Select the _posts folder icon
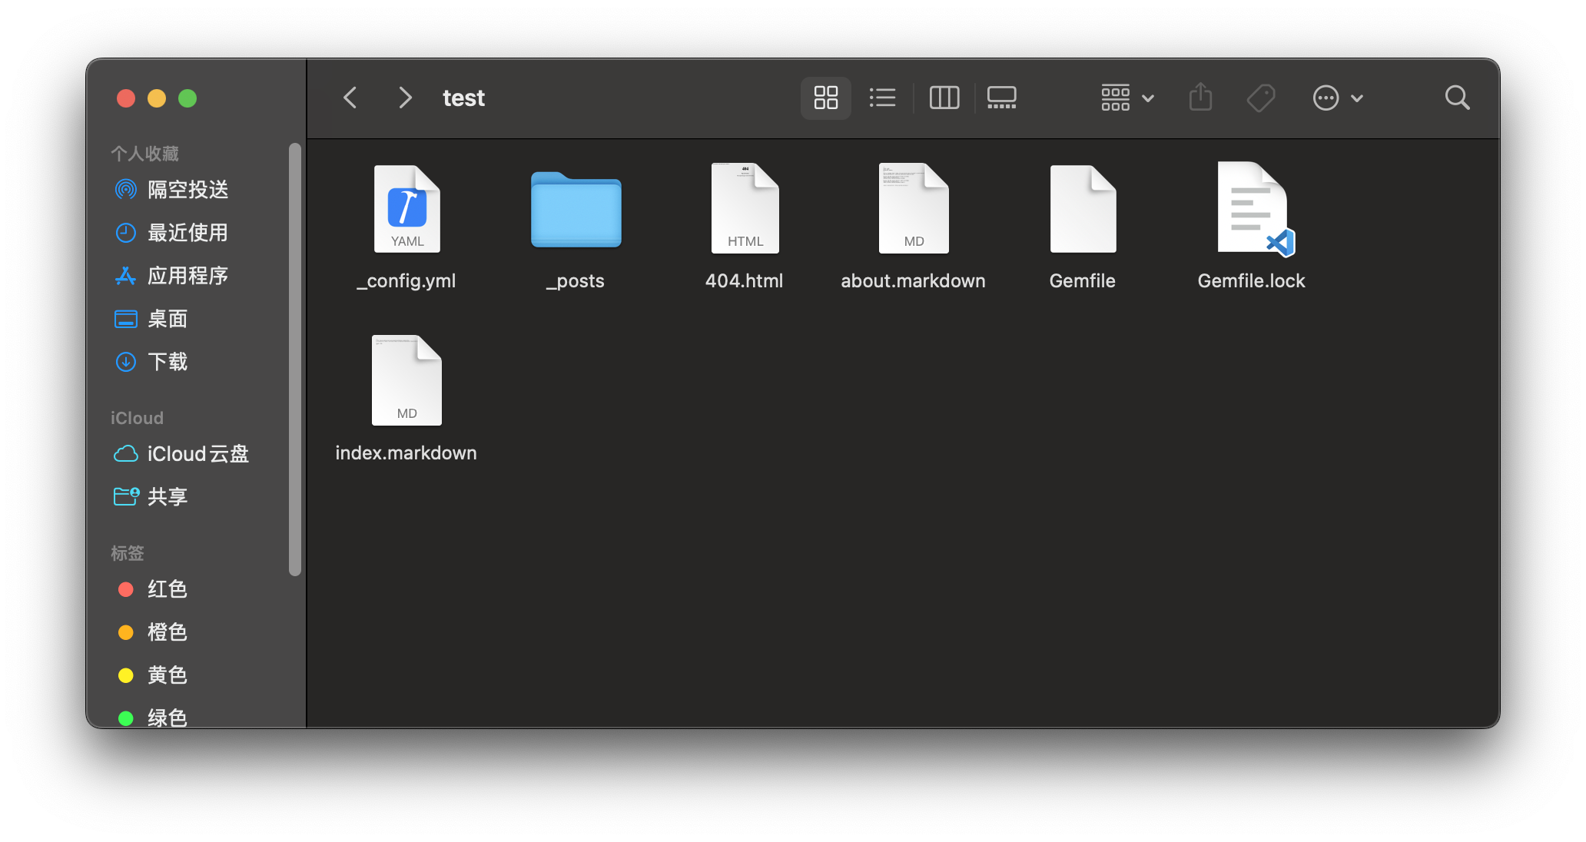 click(x=576, y=210)
